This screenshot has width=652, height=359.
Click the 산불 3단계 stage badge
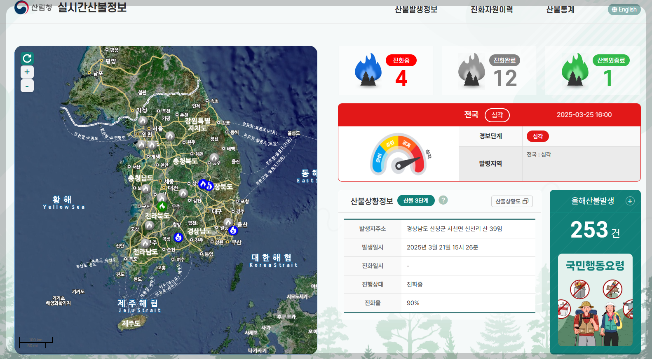click(416, 200)
